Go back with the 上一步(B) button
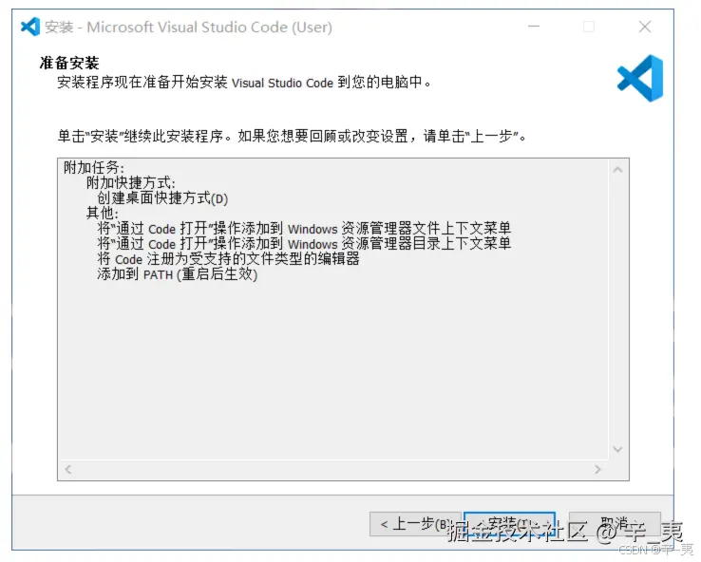The height and width of the screenshot is (562, 701). click(x=415, y=524)
